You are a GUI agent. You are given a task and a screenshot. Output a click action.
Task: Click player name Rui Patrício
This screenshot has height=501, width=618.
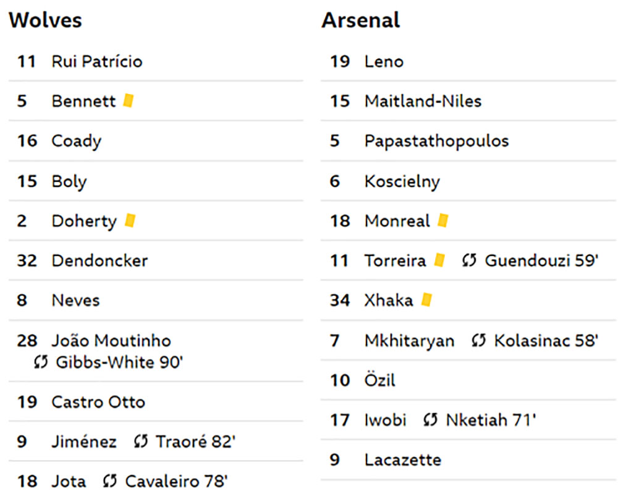97,61
